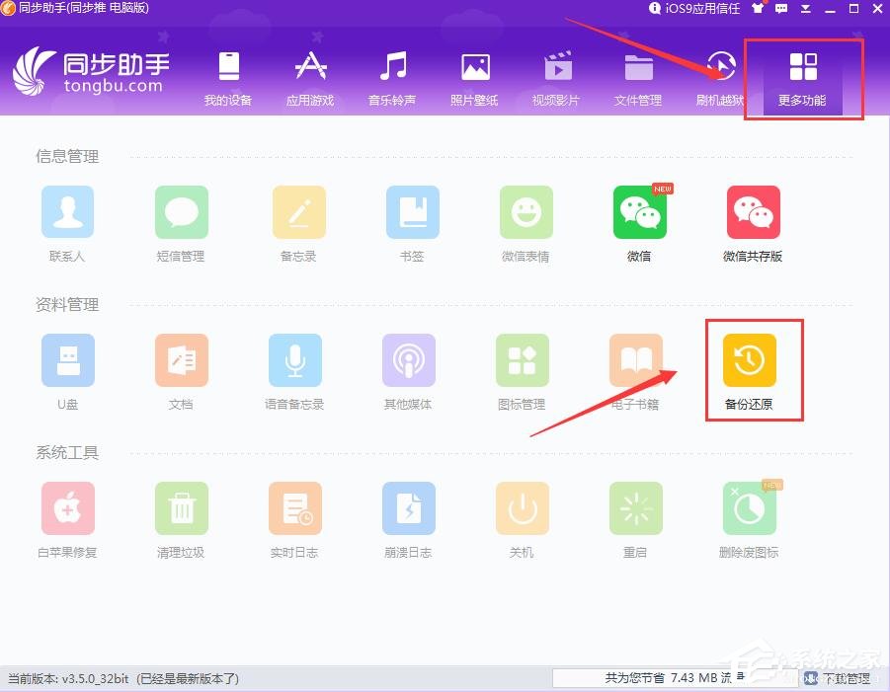Click the 同步助手 tongbu.com logo
The height and width of the screenshot is (692, 890).
[x=92, y=70]
